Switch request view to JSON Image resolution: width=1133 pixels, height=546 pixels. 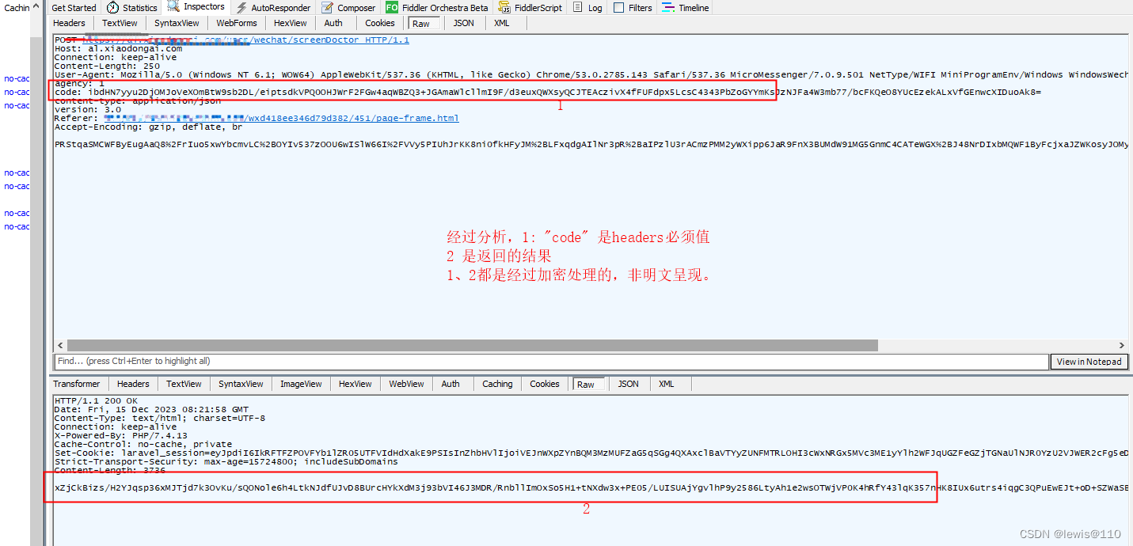coord(464,24)
